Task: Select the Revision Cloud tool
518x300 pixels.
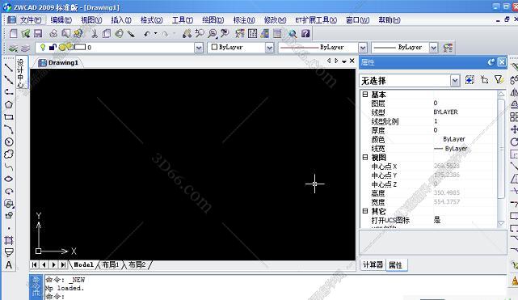Action: tap(9, 154)
